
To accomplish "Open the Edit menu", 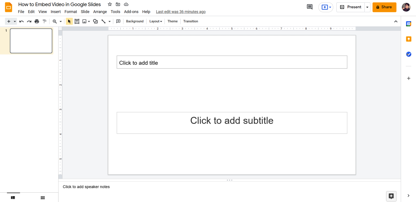I will click(x=31, y=12).
